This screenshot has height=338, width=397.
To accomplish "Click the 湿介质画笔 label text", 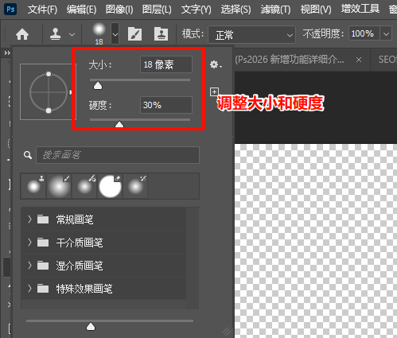I will [x=80, y=266].
